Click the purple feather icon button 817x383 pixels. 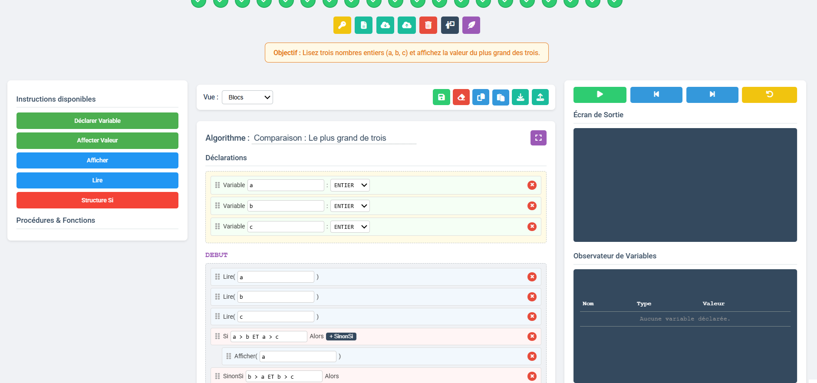click(471, 25)
